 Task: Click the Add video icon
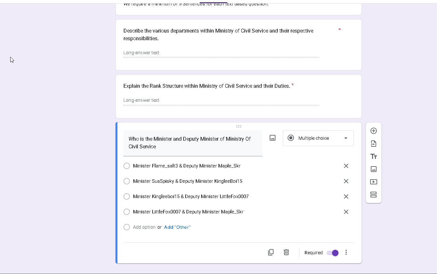[x=373, y=182]
